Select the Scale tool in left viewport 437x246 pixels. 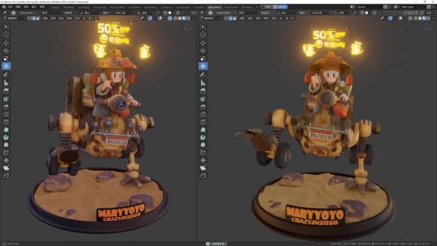click(6, 58)
